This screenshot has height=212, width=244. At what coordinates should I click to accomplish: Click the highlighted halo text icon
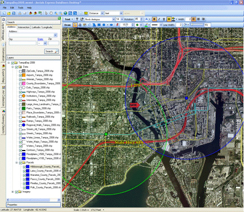[169, 19]
